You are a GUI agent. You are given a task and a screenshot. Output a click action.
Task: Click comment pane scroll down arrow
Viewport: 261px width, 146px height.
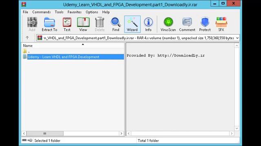coord(237,128)
